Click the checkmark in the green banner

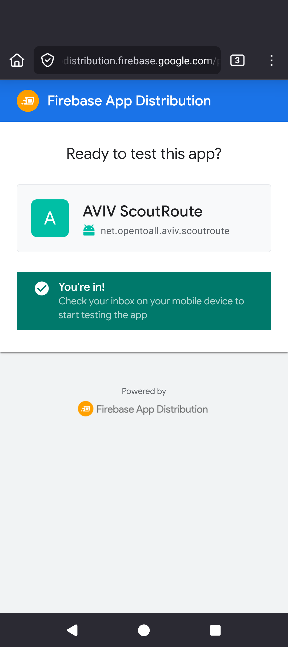(42, 288)
